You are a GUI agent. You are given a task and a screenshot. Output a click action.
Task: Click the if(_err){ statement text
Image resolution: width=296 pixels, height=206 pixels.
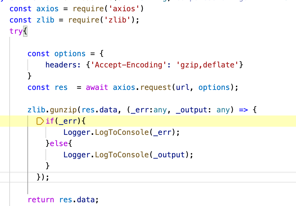pyautogui.click(x=65, y=121)
